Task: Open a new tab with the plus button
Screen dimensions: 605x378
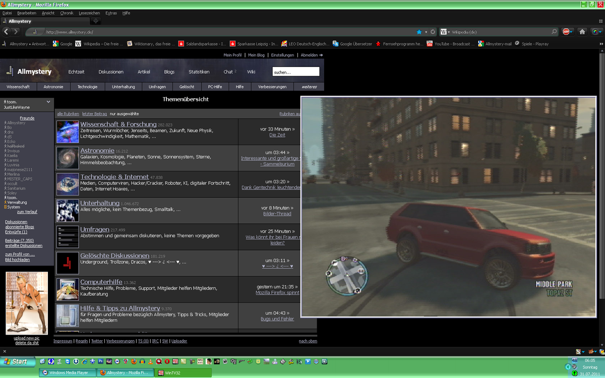Action: [x=96, y=21]
